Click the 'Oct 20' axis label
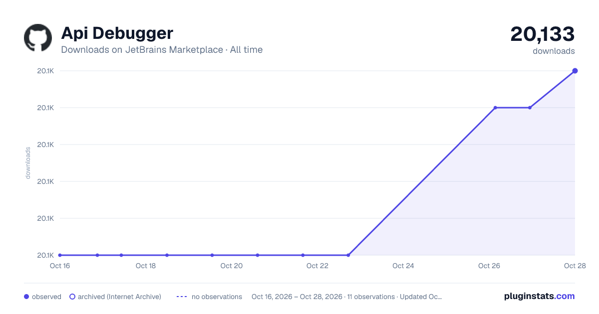The width and height of the screenshot is (599, 314). tap(232, 266)
